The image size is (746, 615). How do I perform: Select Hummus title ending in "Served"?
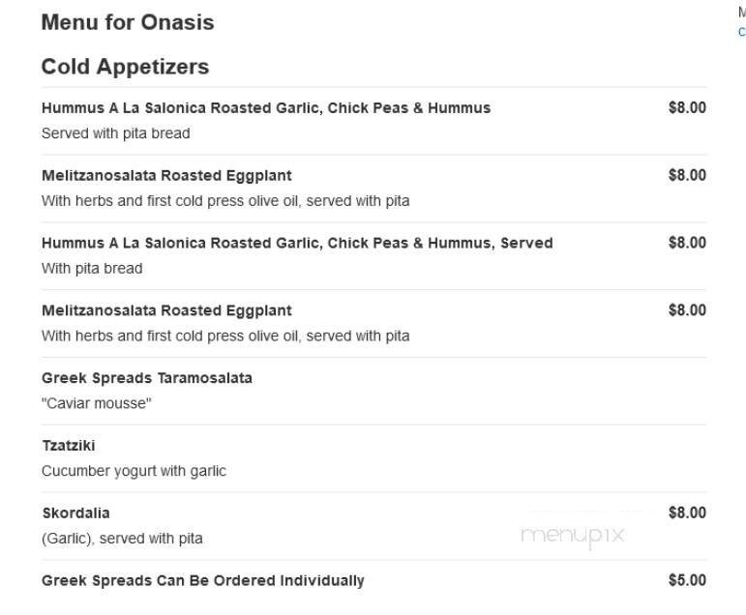point(297,243)
